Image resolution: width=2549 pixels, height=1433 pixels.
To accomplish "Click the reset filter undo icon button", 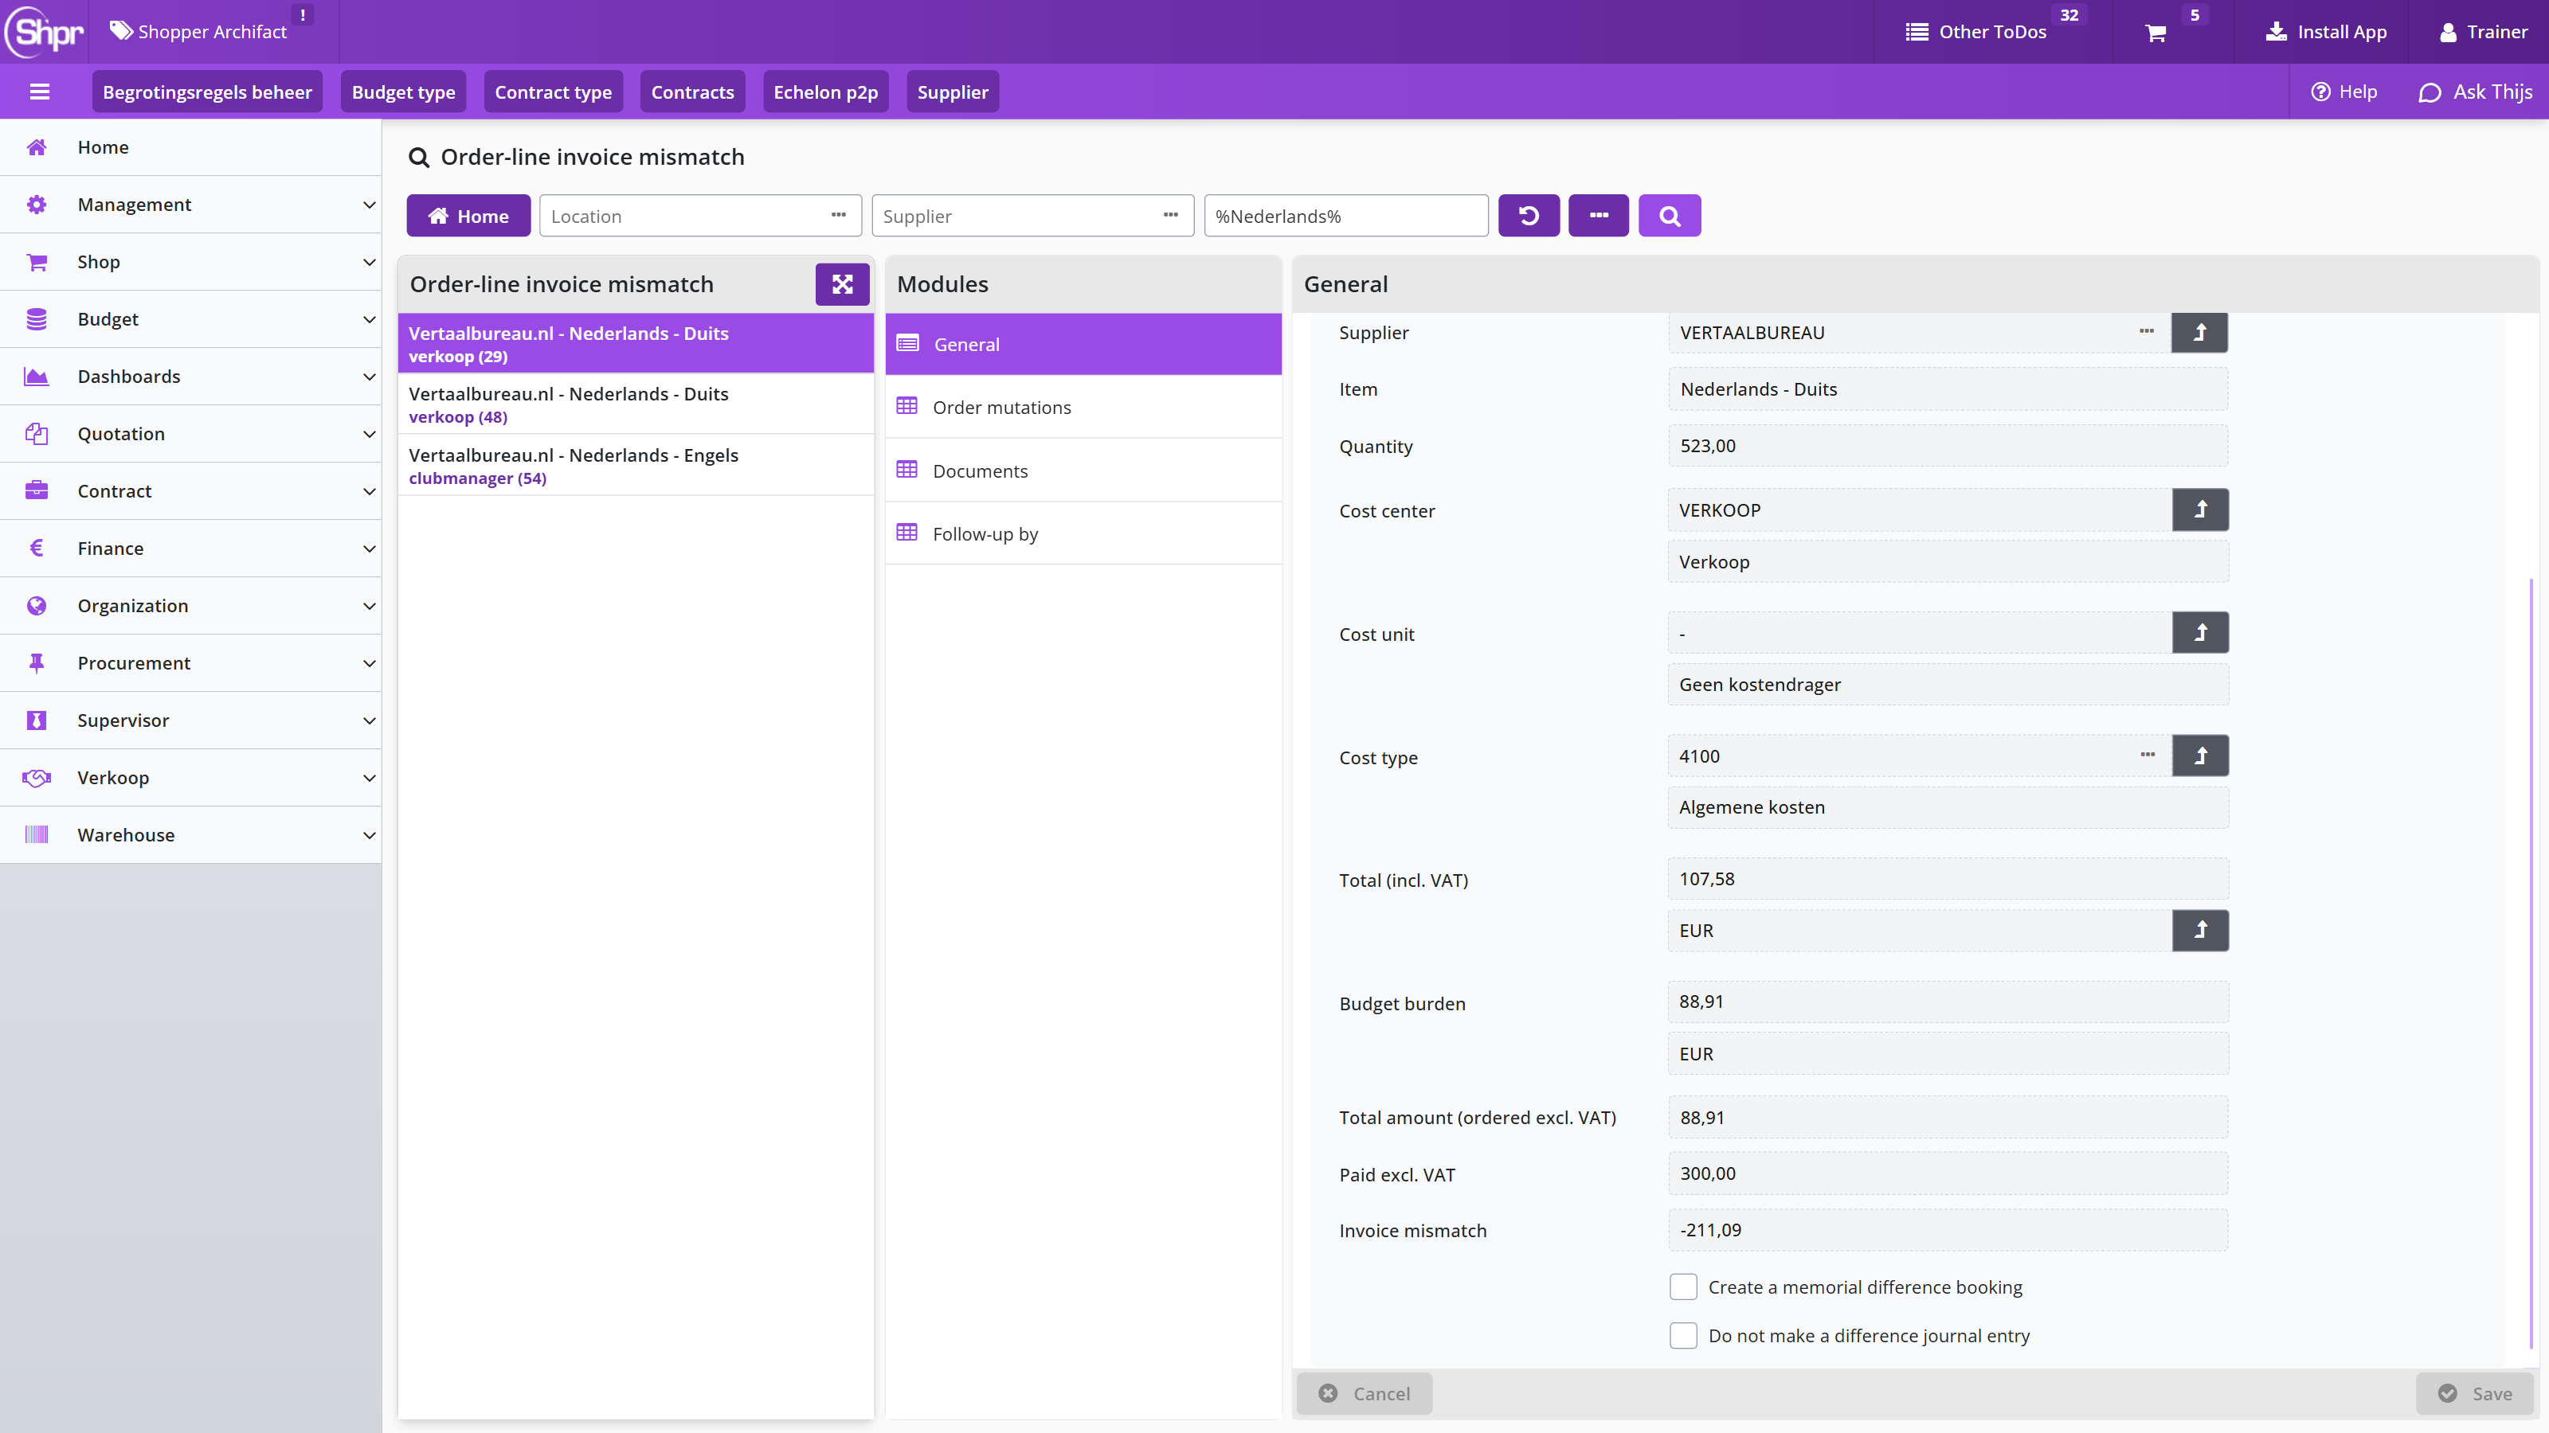I will (x=1529, y=216).
